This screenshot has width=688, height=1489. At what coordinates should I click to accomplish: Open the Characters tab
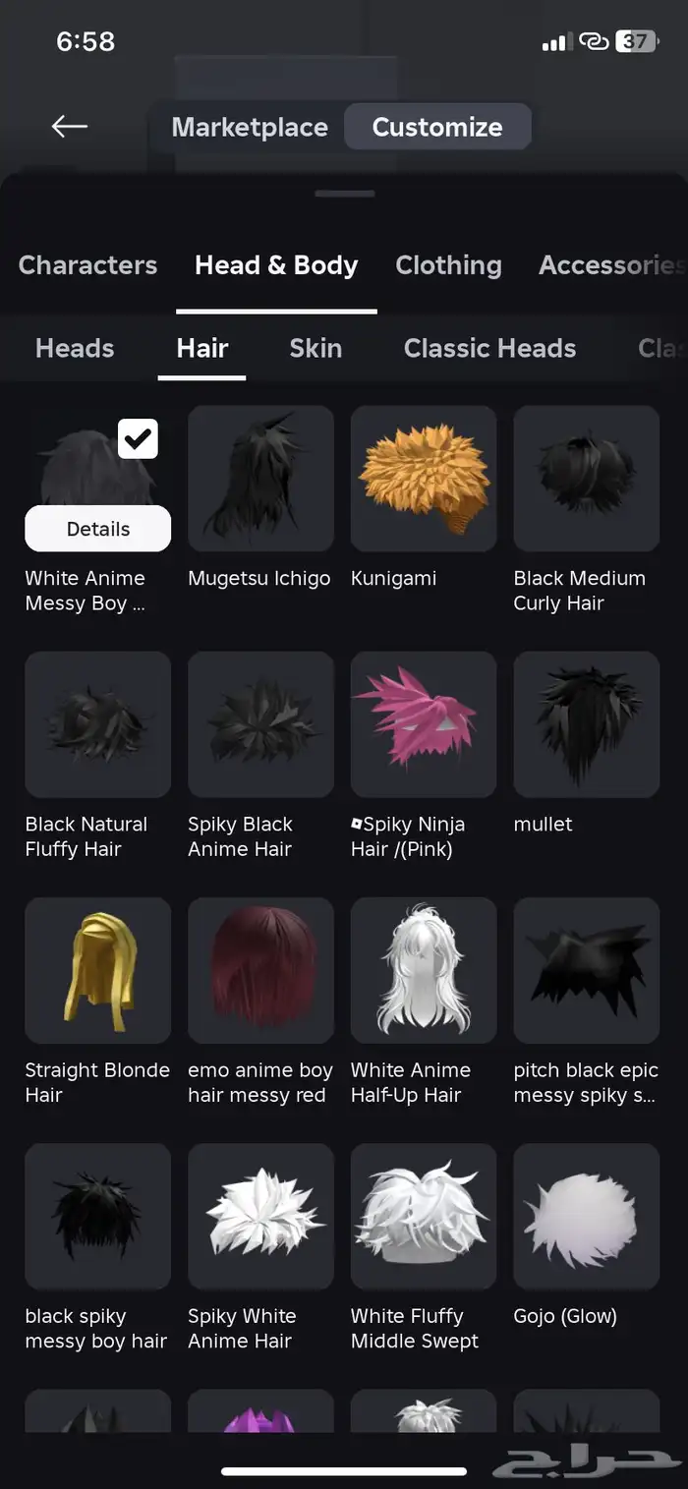[x=87, y=265]
